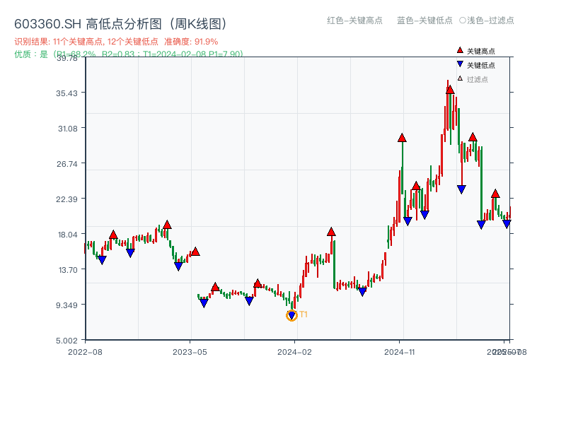Click the 31.08 price axis label
Image resolution: width=566 pixels, height=424 pixels.
68,129
